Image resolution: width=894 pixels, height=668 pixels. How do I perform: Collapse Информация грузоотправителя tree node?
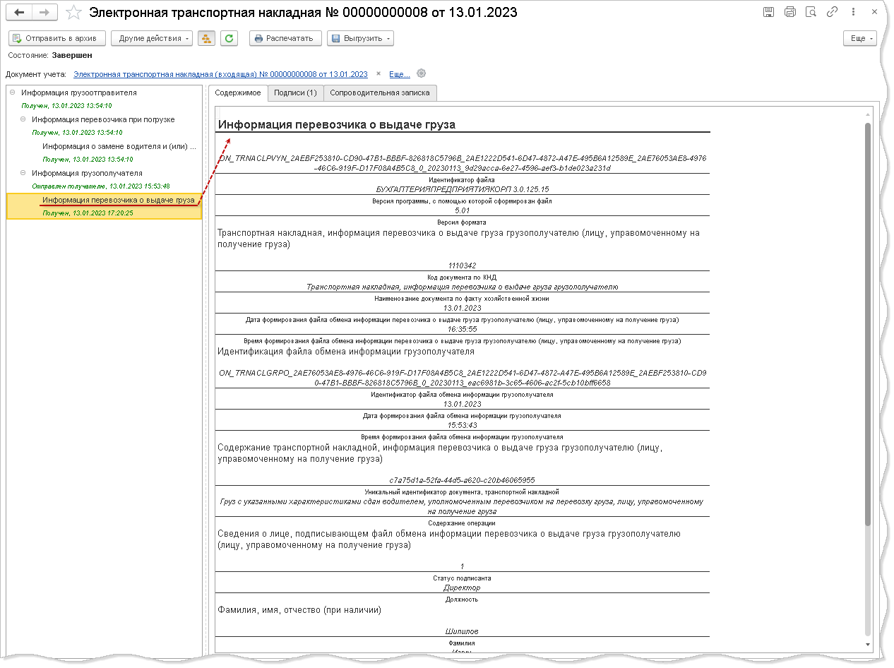tap(13, 93)
